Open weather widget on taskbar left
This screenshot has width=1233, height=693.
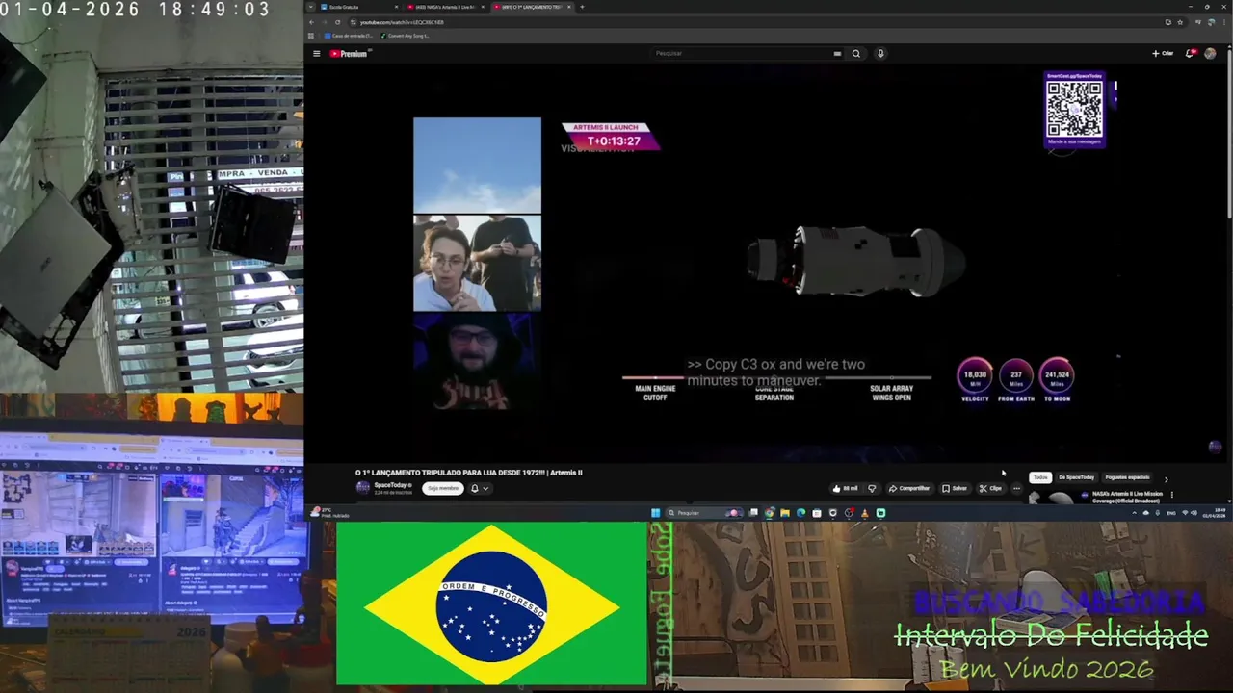click(x=328, y=513)
